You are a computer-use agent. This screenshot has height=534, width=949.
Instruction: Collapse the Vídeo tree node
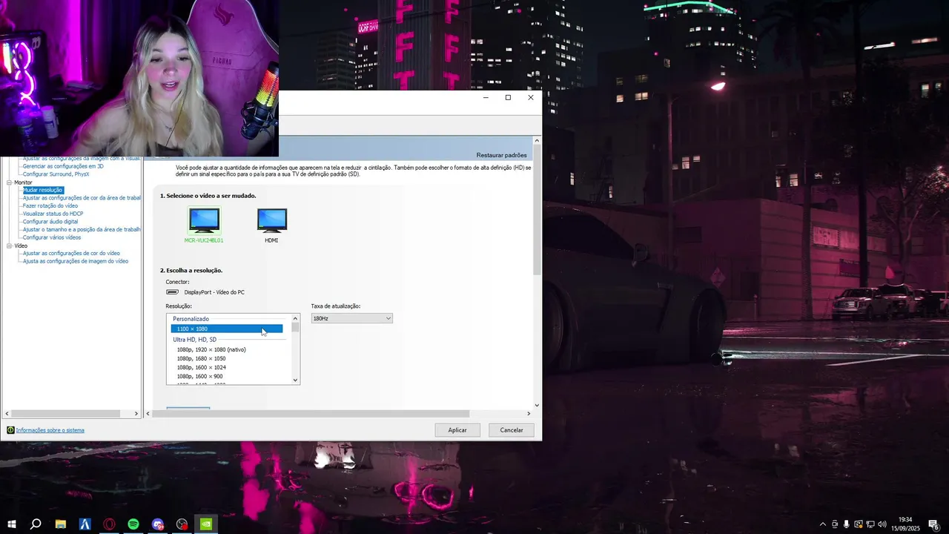coord(9,245)
